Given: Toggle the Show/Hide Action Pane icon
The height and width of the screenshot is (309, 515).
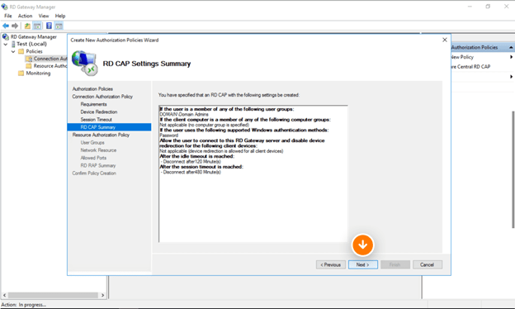Looking at the screenshot, I should (x=59, y=26).
